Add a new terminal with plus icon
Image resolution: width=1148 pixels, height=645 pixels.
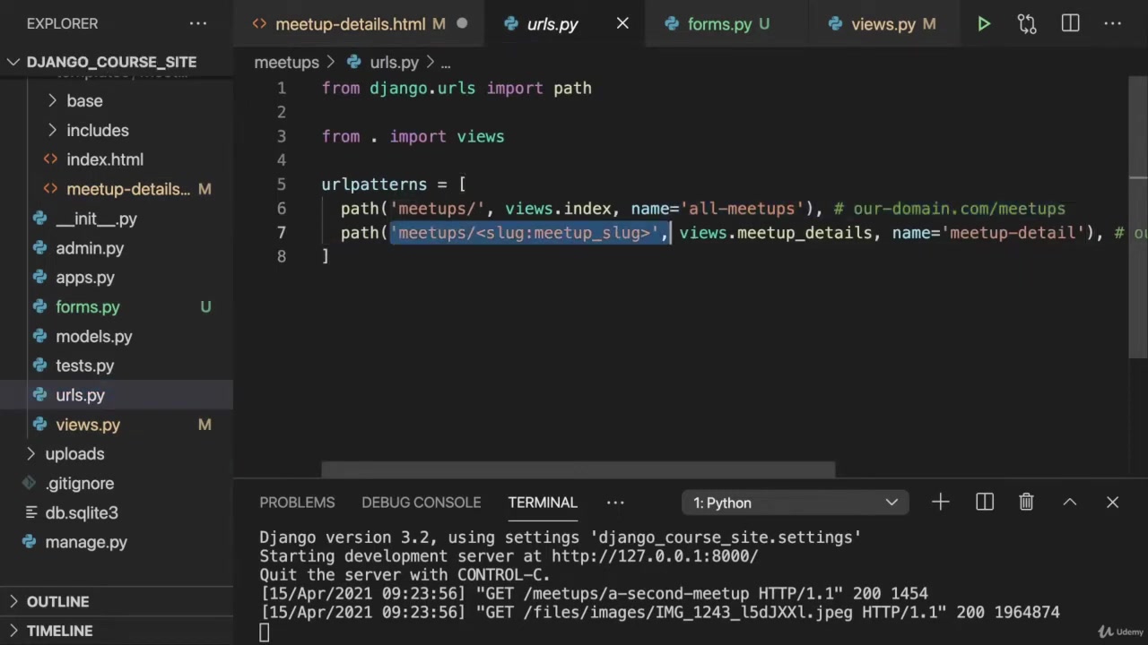coord(940,503)
